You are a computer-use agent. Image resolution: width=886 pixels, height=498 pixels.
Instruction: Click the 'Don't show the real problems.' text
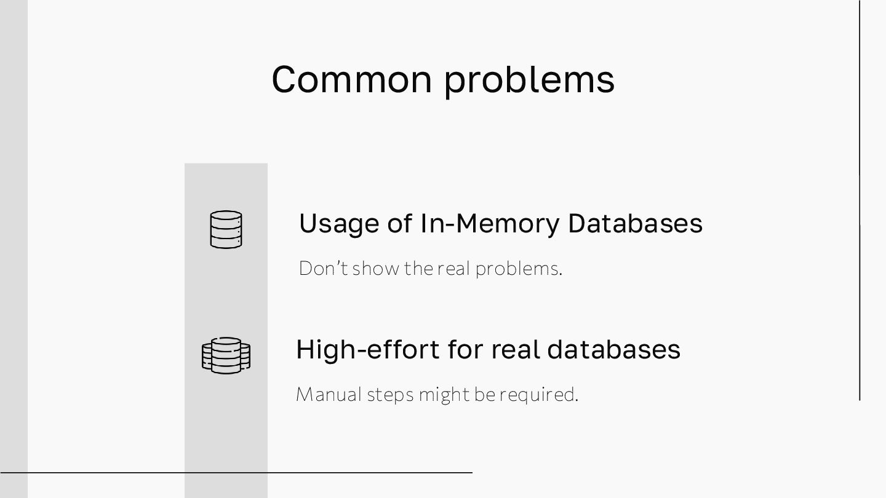click(430, 269)
